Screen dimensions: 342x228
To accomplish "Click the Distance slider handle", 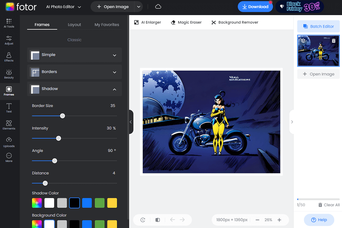I will 45,183.
